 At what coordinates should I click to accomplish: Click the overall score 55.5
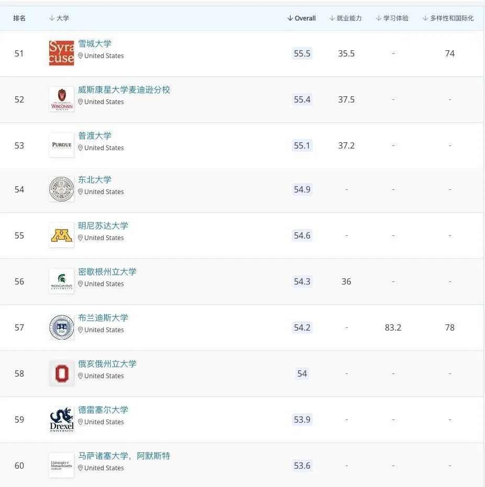click(x=302, y=53)
